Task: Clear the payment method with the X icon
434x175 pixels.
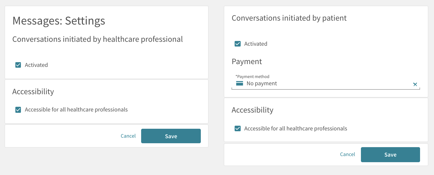Action: click(x=415, y=84)
